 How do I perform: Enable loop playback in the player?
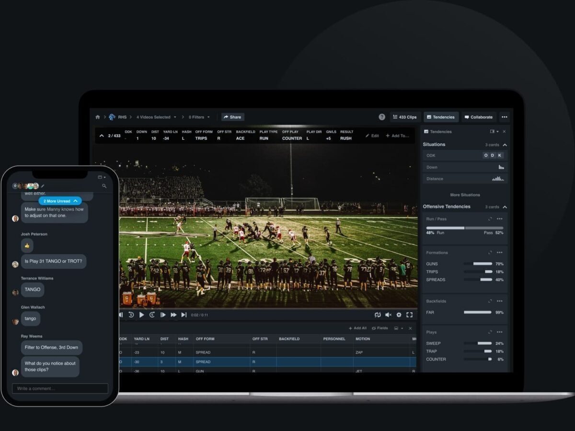click(378, 315)
